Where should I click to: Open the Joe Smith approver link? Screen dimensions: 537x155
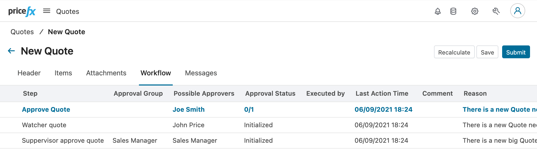point(189,109)
